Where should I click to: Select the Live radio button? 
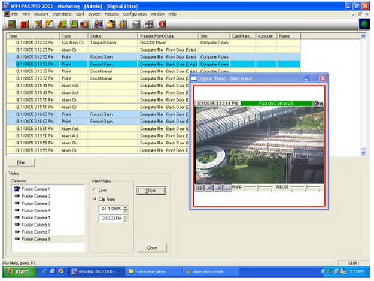pyautogui.click(x=94, y=190)
